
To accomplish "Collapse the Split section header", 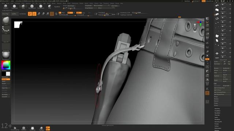I will pos(215,84).
